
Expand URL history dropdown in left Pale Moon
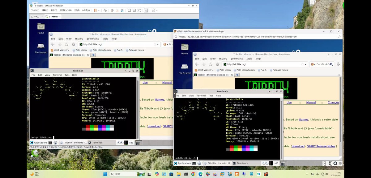pyautogui.click(x=157, y=44)
